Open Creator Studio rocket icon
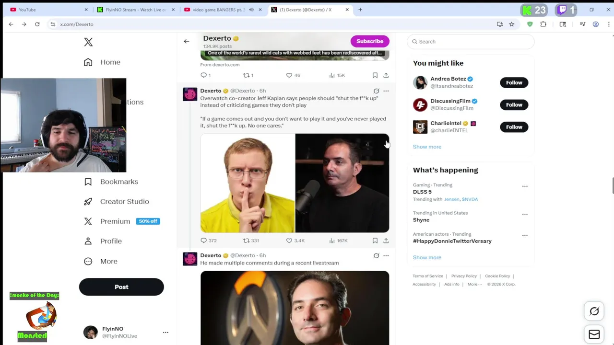This screenshot has width=614, height=345. click(88, 202)
